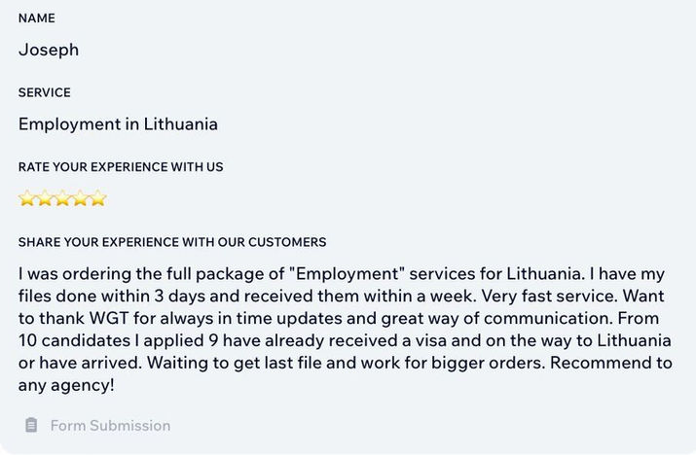Select the third rating star
The height and width of the screenshot is (455, 696).
click(62, 200)
